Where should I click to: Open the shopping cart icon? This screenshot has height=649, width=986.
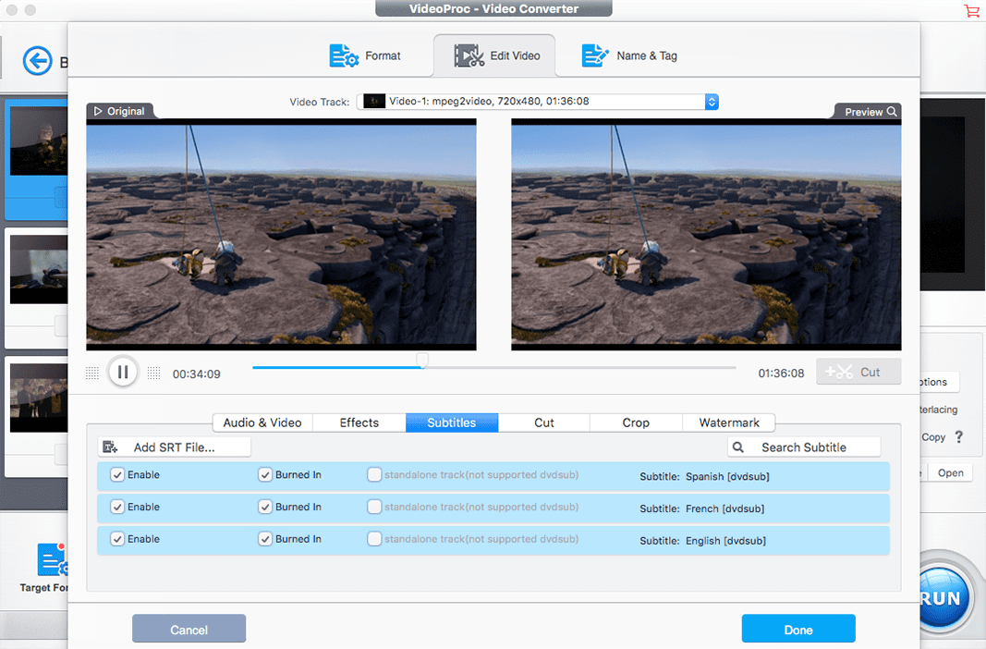[x=971, y=10]
